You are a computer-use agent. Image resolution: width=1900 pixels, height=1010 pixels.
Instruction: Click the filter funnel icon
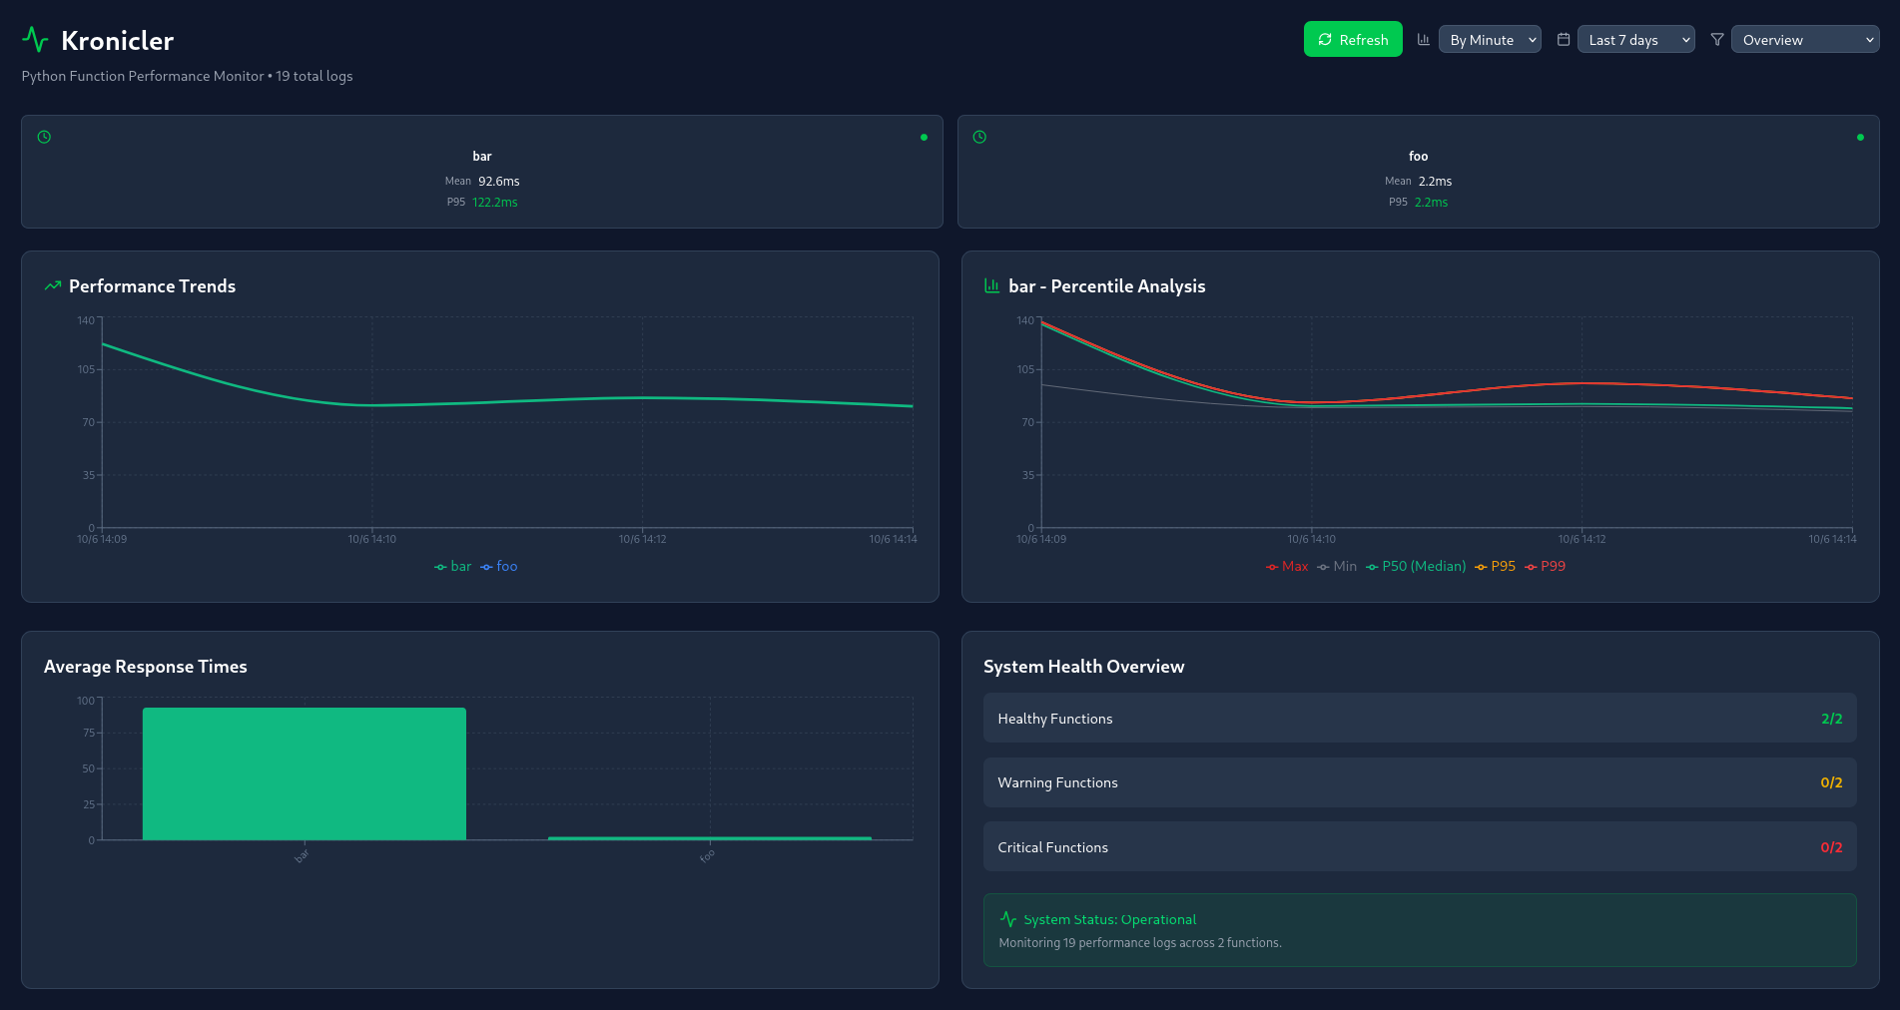1717,40
